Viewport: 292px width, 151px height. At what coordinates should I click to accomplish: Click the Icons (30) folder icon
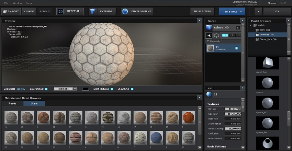[257, 30]
